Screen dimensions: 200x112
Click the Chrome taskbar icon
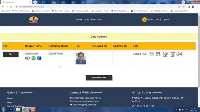point(26,110)
